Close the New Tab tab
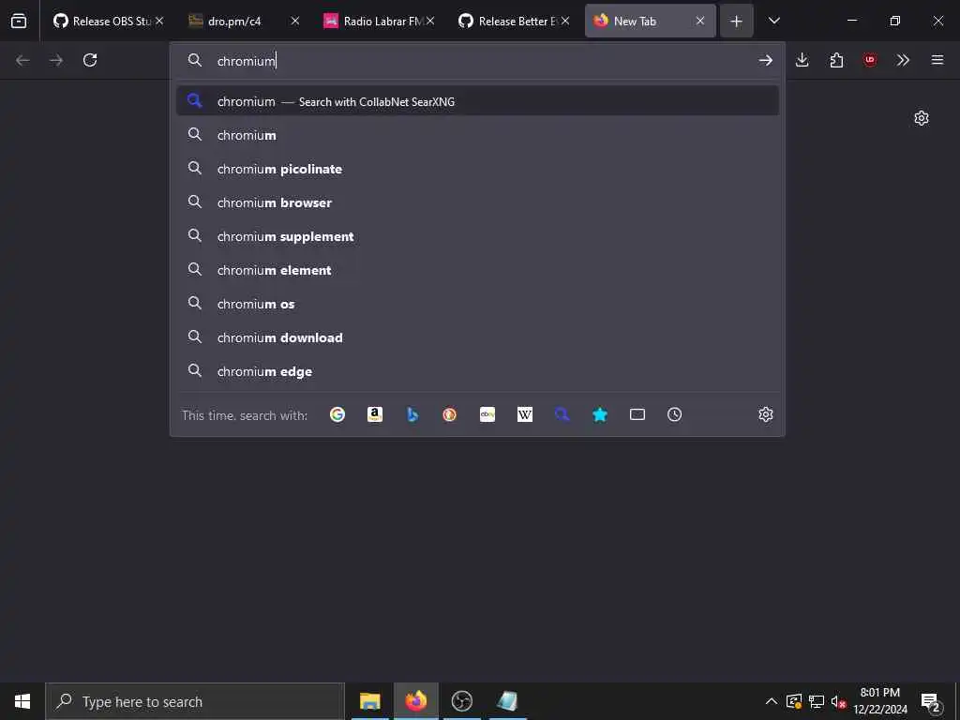 699,21
